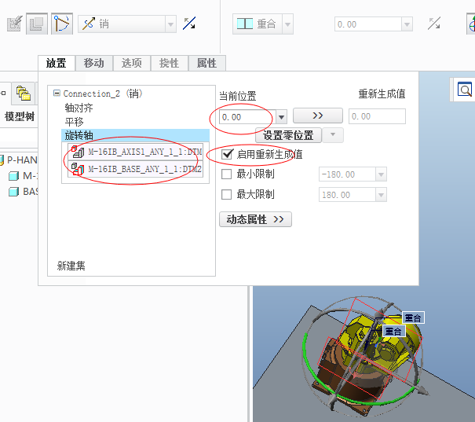
Task: Open the dropdown next to 设置零位置
Action: pyautogui.click(x=333, y=135)
